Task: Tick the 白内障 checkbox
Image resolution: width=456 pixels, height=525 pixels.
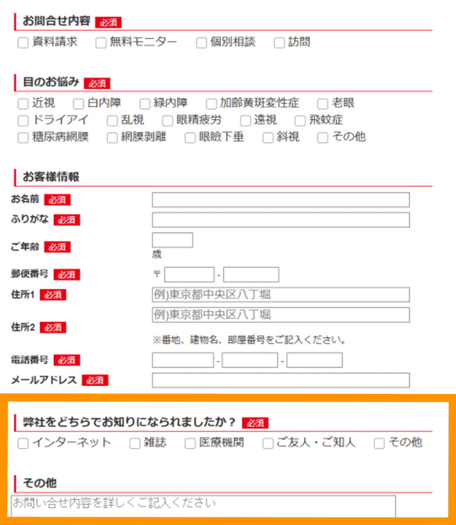Action: pyautogui.click(x=78, y=104)
